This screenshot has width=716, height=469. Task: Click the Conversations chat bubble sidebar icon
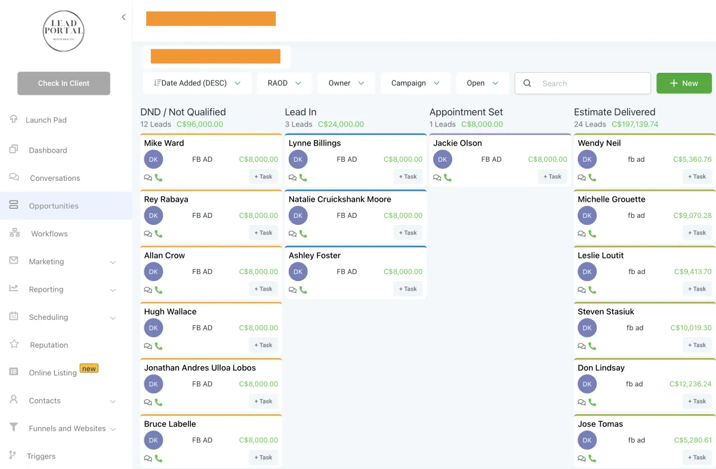14,177
